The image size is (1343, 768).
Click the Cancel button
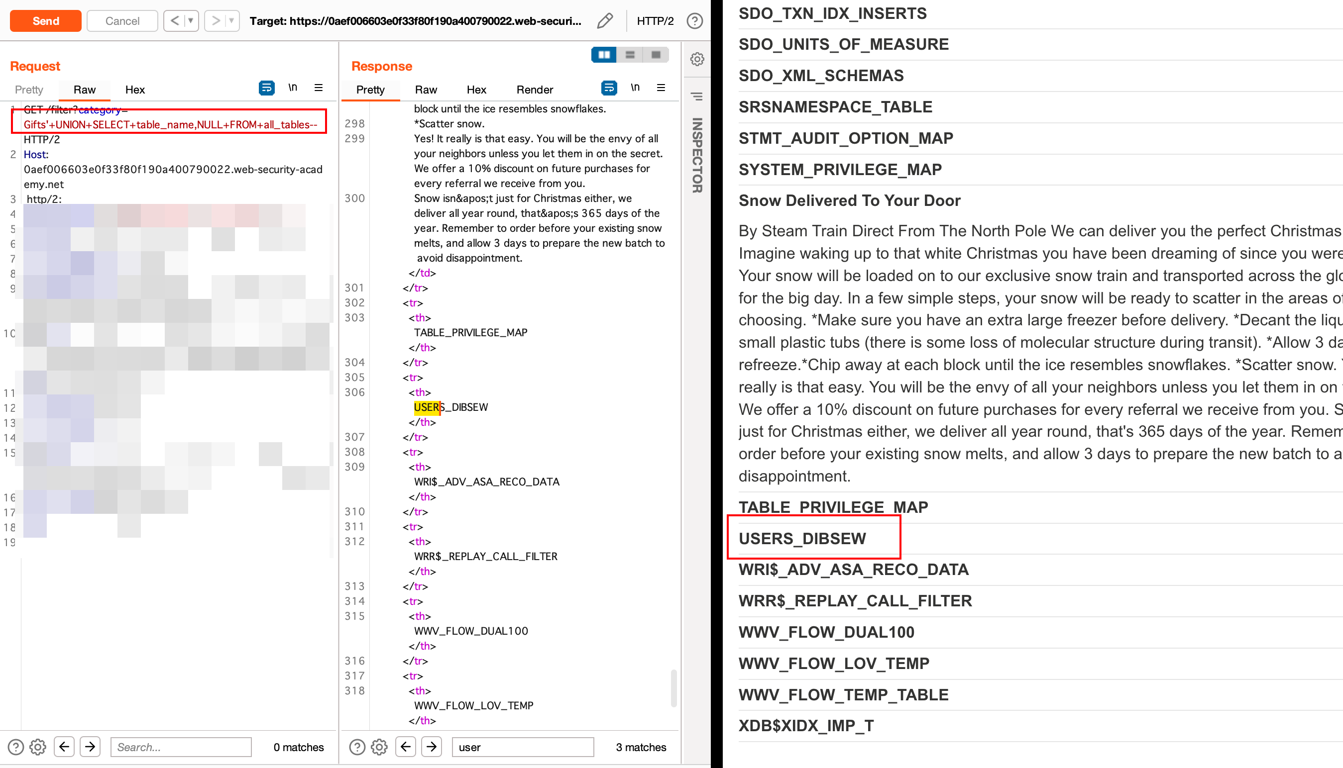click(122, 20)
